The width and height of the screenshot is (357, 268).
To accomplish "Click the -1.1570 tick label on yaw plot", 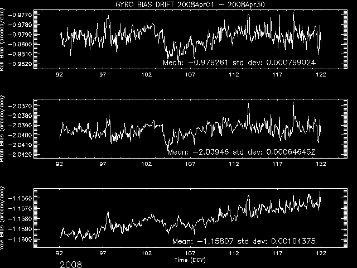I will pos(20,208).
